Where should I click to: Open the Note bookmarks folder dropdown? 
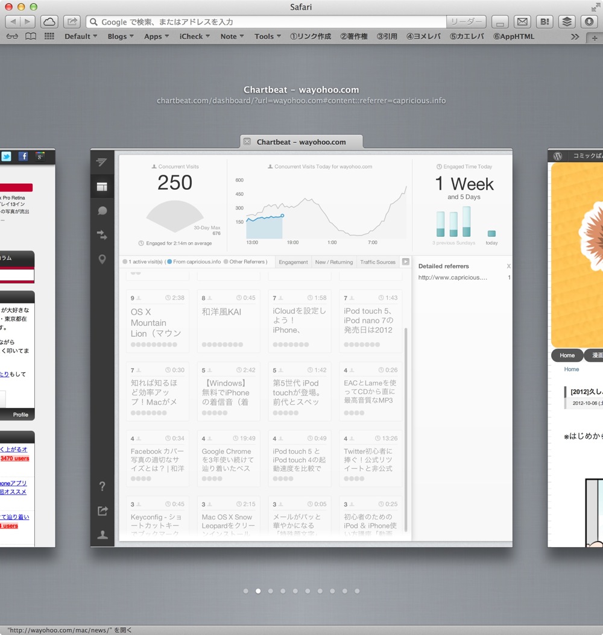pyautogui.click(x=232, y=36)
